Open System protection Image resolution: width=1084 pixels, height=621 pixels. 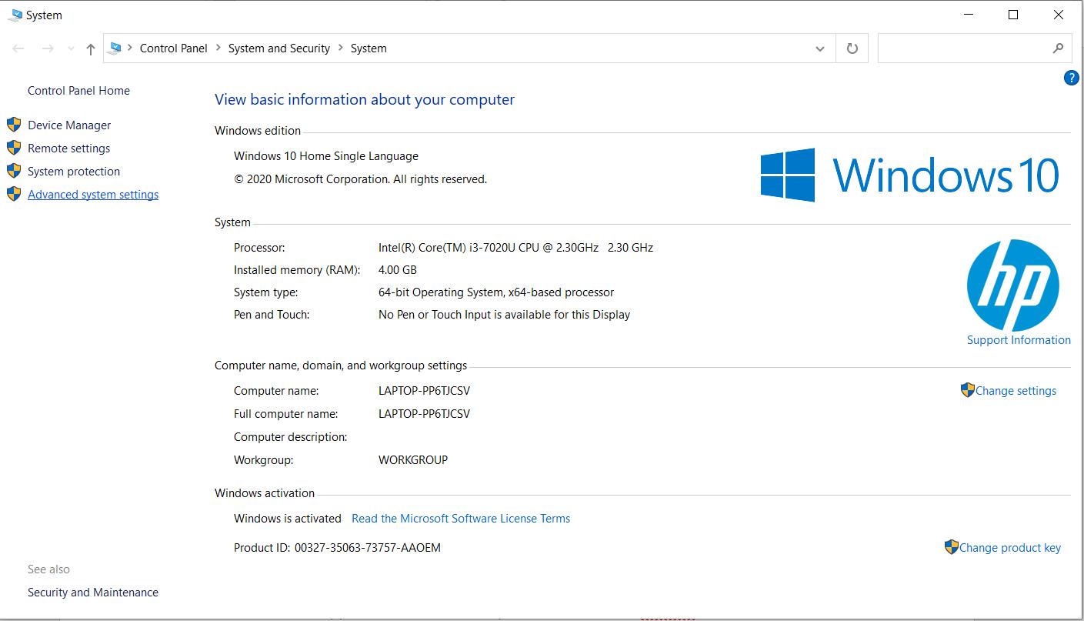point(74,172)
